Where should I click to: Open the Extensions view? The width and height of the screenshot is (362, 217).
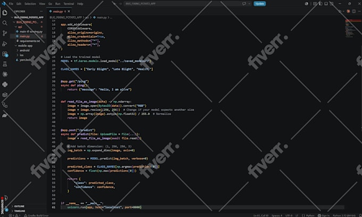pos(5,54)
